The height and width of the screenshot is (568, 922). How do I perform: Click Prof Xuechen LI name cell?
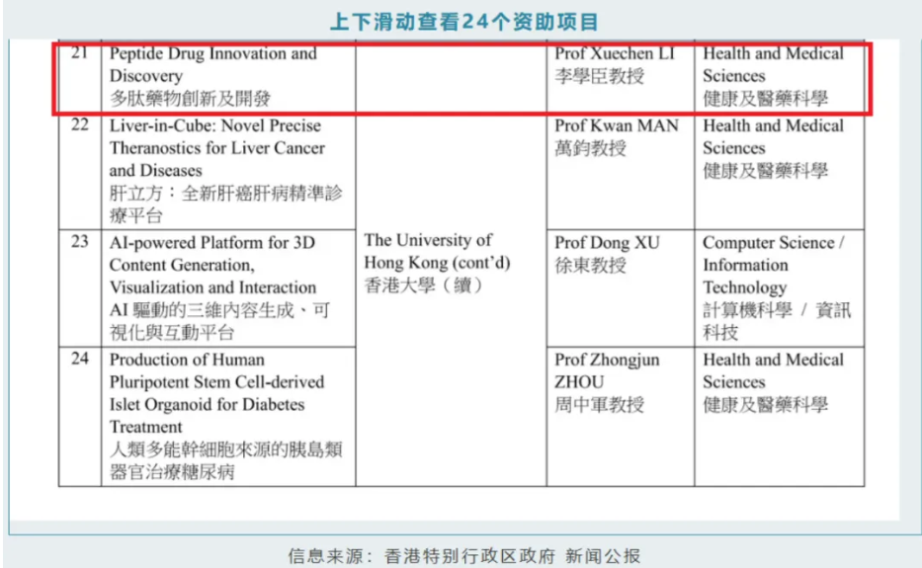coord(615,53)
